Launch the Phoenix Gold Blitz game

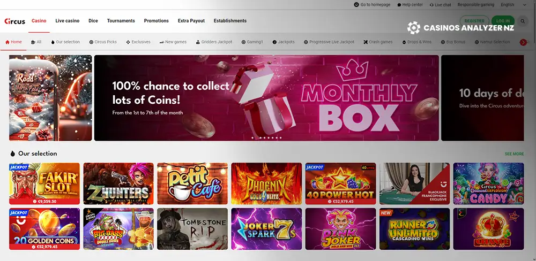click(266, 183)
